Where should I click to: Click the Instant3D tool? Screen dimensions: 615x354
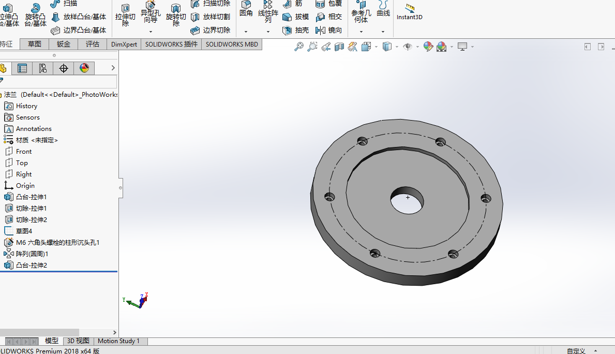[409, 11]
